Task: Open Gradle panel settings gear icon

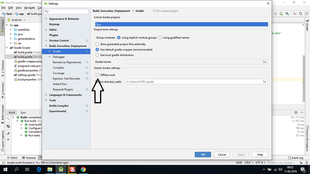Action: coord(296,112)
